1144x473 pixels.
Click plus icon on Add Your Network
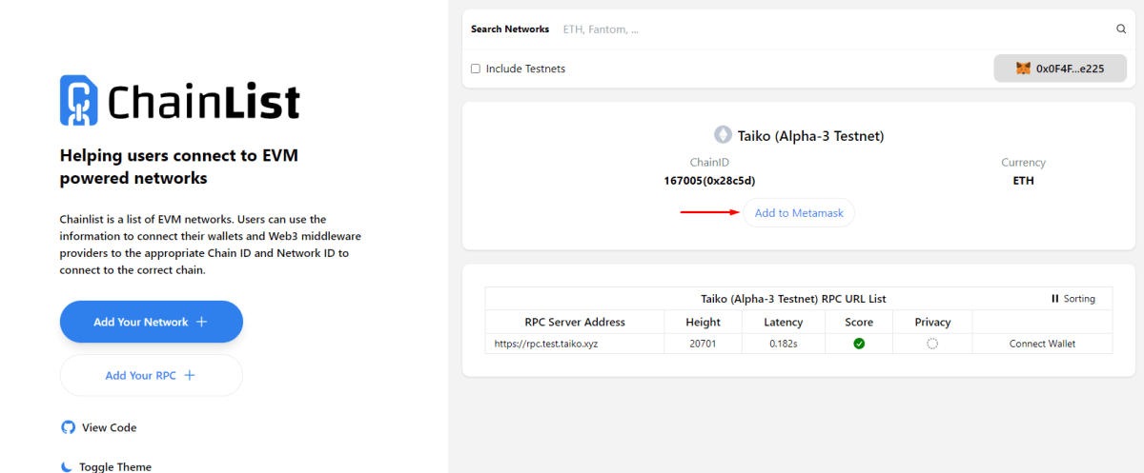(201, 322)
